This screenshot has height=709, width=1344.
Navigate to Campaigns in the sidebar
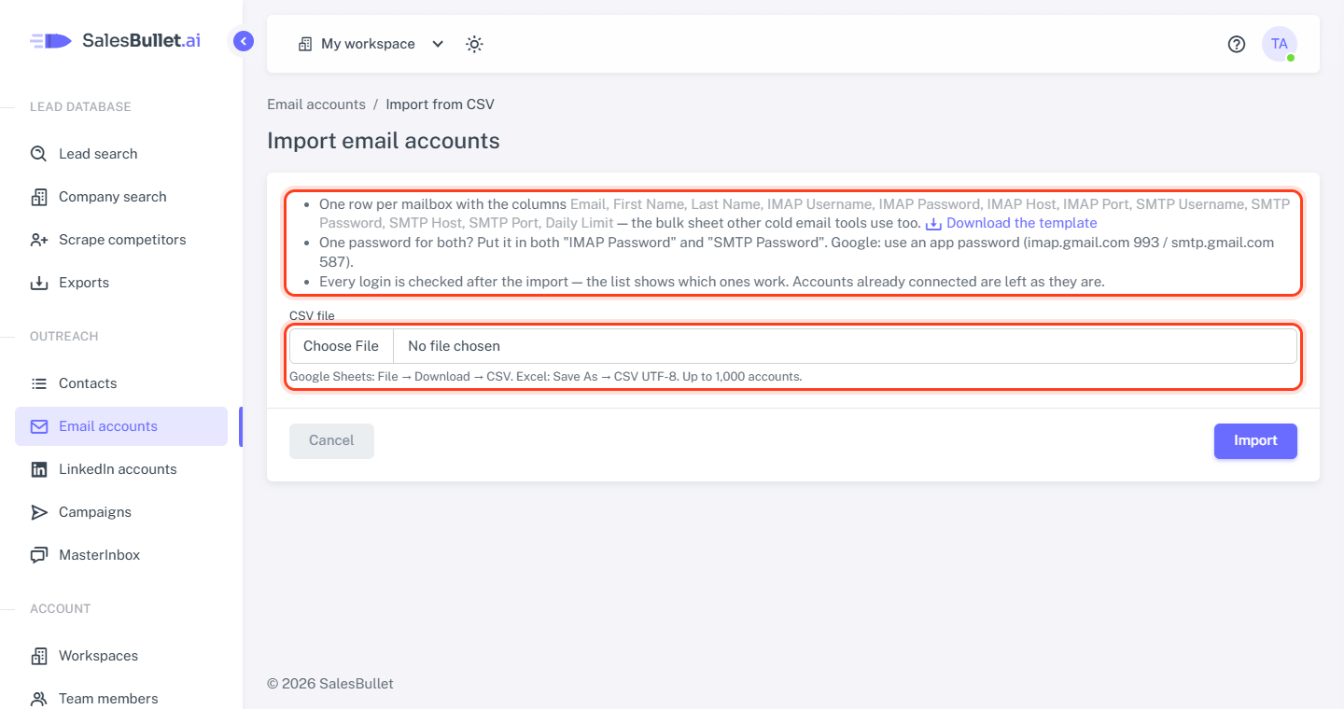coord(121,512)
